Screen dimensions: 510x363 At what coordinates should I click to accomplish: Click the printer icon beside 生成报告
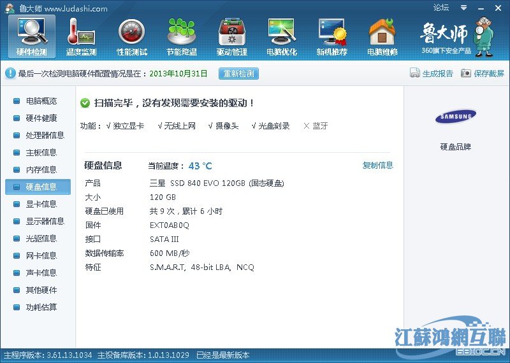(x=415, y=73)
